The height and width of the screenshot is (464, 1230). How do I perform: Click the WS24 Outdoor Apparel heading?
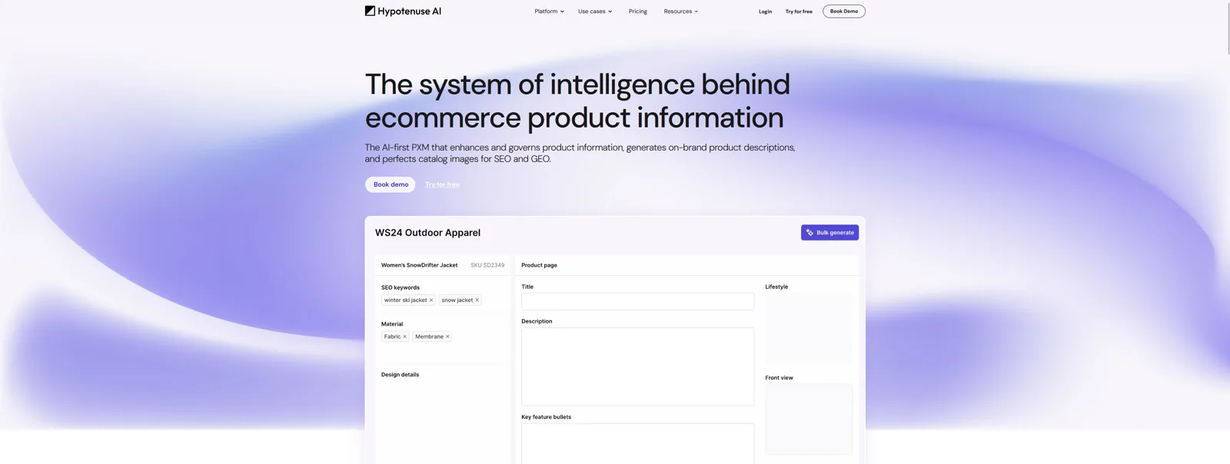[427, 233]
